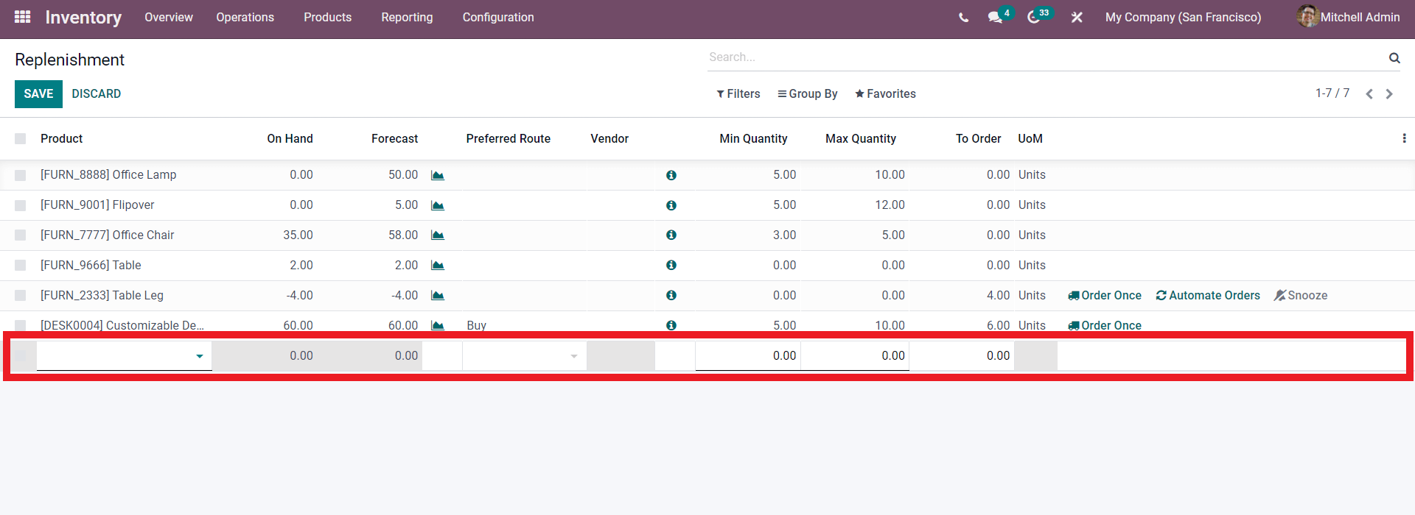Go to previous page arrow
Image resolution: width=1415 pixels, height=515 pixels.
[x=1369, y=94]
